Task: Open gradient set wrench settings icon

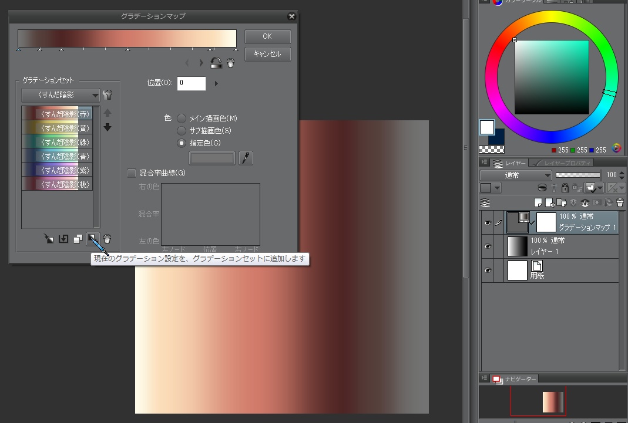Action: point(107,95)
